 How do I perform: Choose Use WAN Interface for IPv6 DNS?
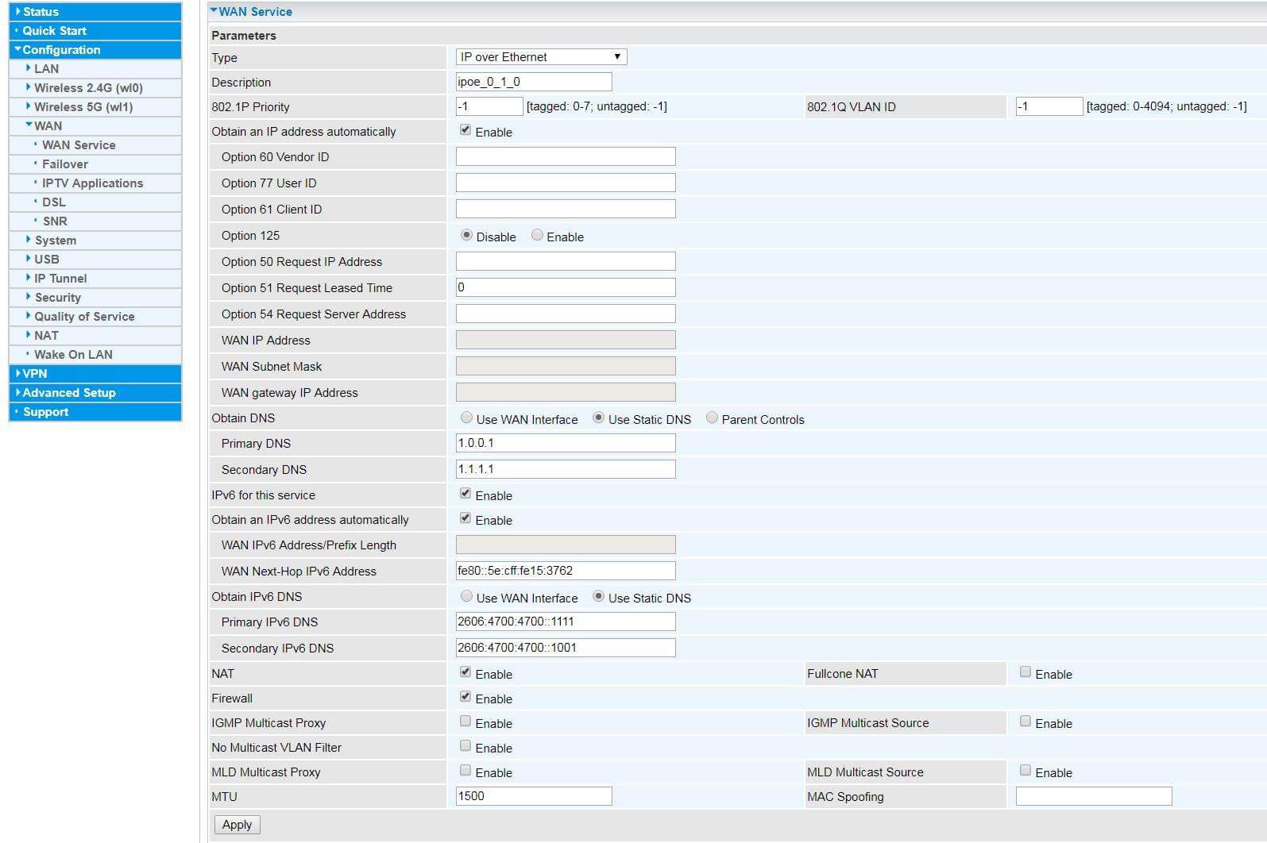[467, 597]
